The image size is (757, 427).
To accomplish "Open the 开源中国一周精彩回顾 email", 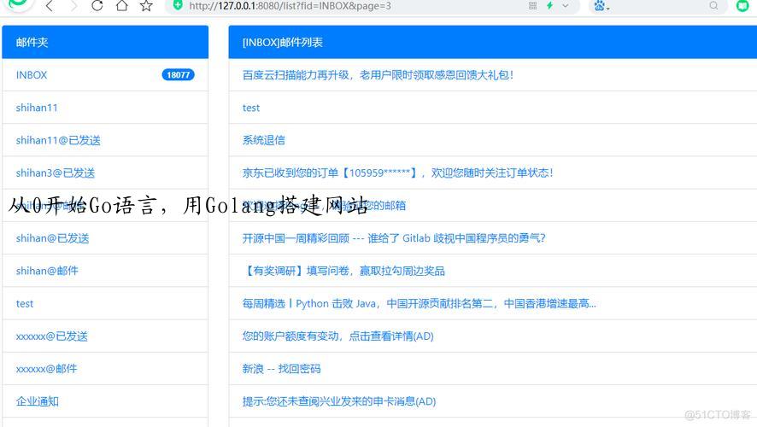I will coord(394,238).
